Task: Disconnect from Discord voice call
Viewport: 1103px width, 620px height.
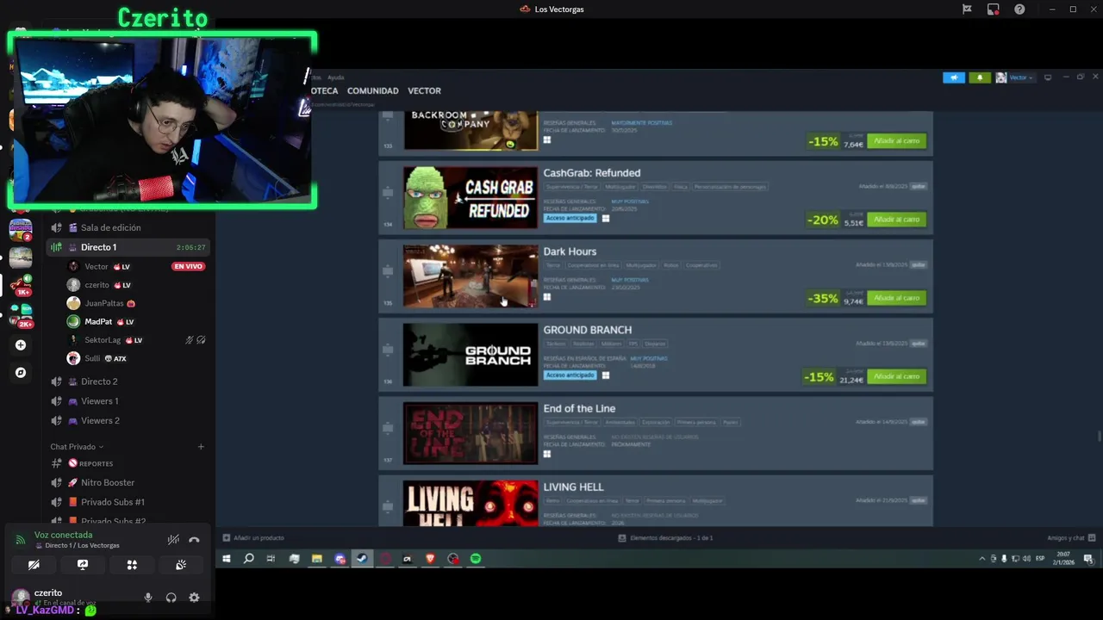Action: [194, 540]
